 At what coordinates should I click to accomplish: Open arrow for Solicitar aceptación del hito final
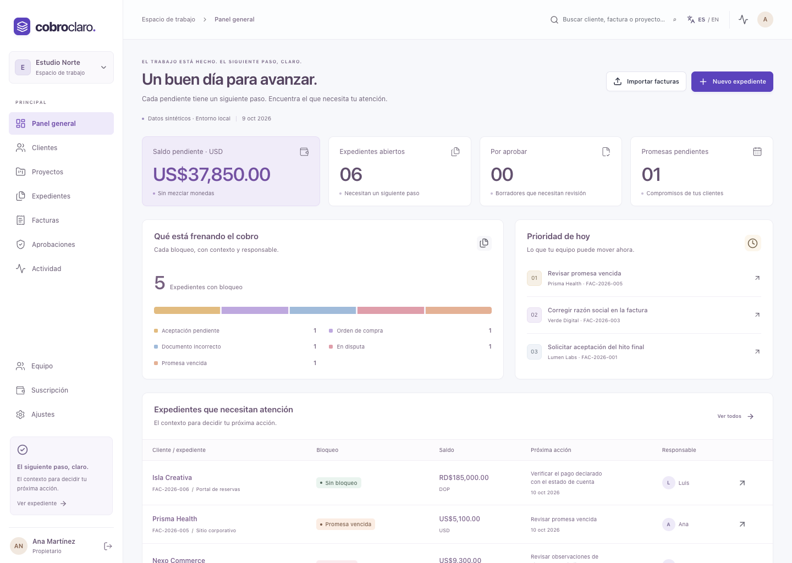pos(757,352)
